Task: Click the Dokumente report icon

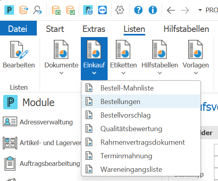Action: point(61,49)
